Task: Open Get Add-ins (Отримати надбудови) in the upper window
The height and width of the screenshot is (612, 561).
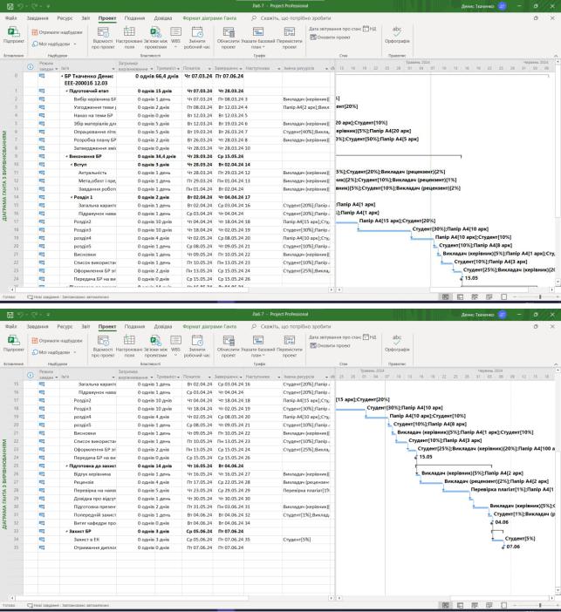Action: (x=57, y=32)
